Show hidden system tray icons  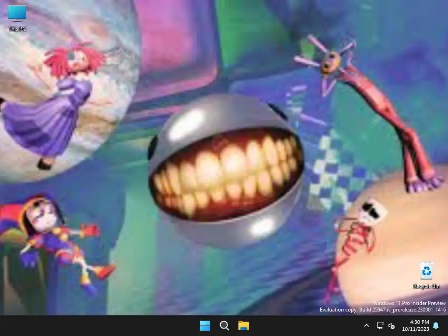(367, 325)
